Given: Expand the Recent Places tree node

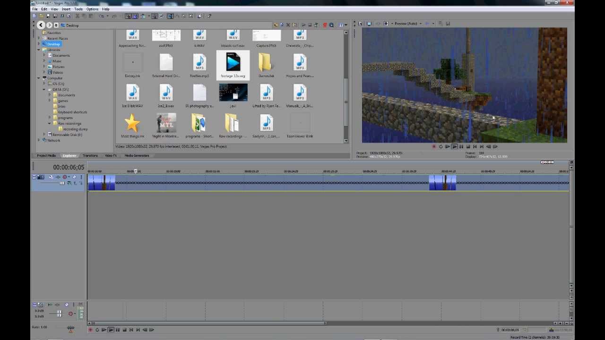Looking at the screenshot, I should pos(39,38).
